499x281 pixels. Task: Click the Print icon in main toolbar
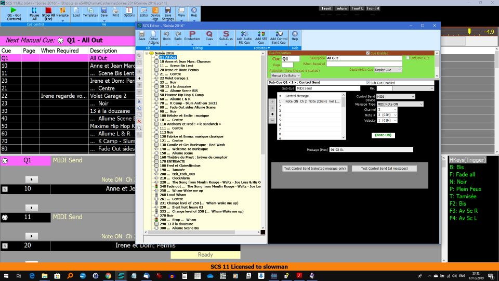tap(115, 11)
